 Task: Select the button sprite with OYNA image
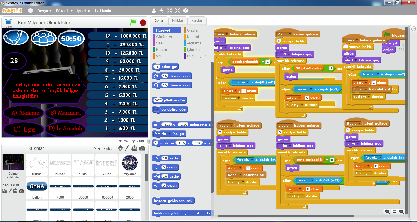[x=37, y=189]
